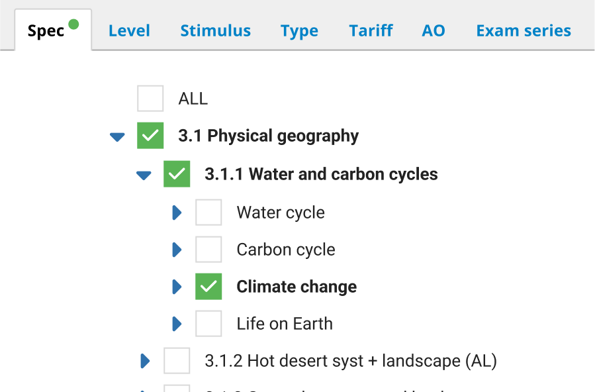Expand the Water cycle topic arrow

(177, 213)
